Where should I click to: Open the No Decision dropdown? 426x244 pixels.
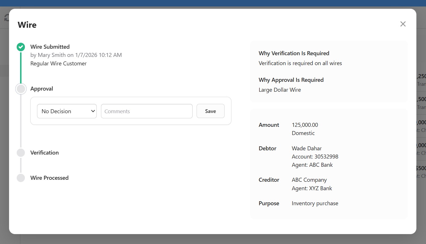tap(67, 111)
